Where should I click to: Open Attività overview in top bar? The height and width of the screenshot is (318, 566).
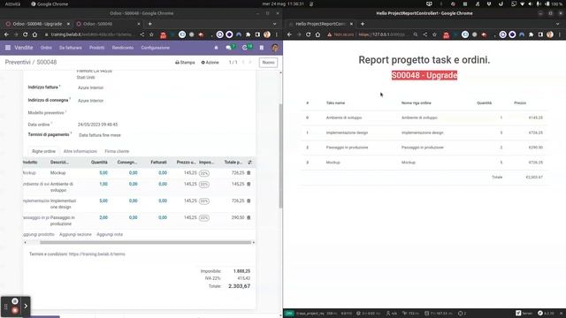12,4
